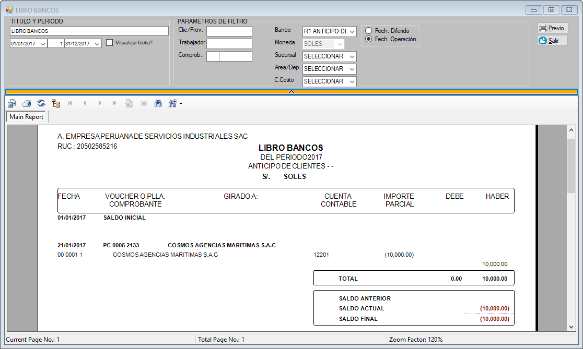Click the Previo button
Screen dimensions: 583x349
click(553, 28)
